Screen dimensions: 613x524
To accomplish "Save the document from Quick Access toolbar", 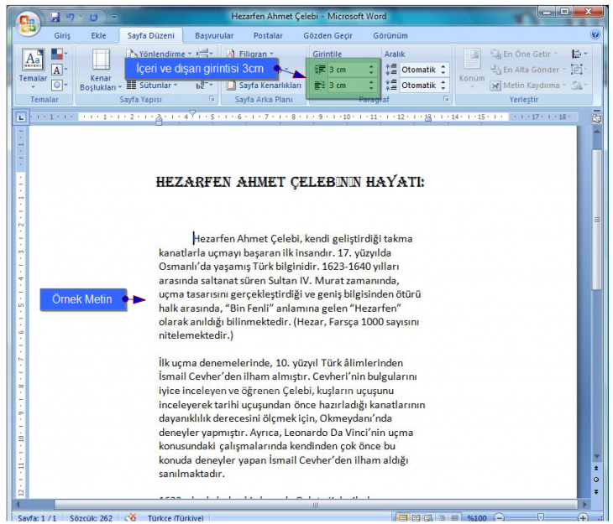I will [55, 17].
